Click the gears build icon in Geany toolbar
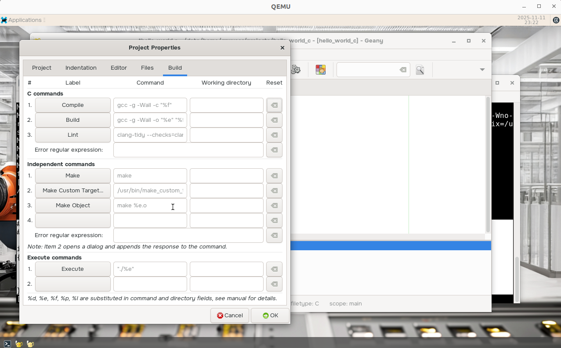The height and width of the screenshot is (348, 561). [296, 70]
